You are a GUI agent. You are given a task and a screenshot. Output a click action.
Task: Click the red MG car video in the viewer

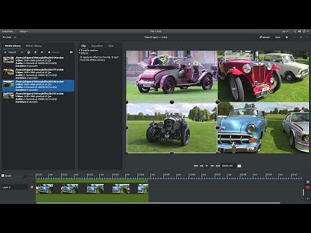(x=263, y=76)
